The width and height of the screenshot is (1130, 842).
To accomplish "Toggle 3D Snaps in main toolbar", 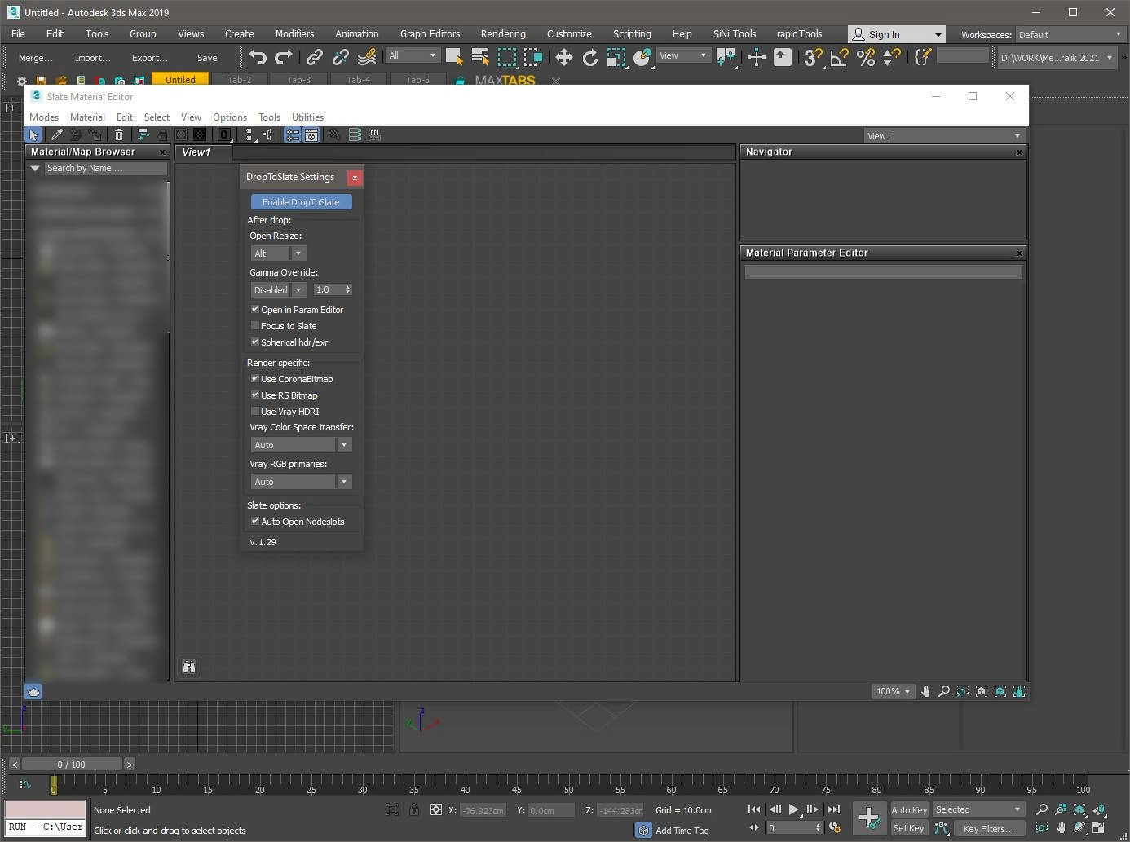I will tap(813, 57).
